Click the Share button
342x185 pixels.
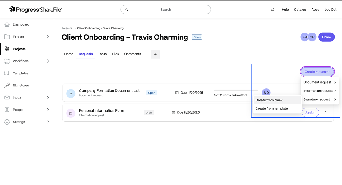click(326, 37)
